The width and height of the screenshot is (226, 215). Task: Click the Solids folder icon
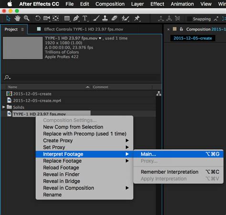[9, 107]
